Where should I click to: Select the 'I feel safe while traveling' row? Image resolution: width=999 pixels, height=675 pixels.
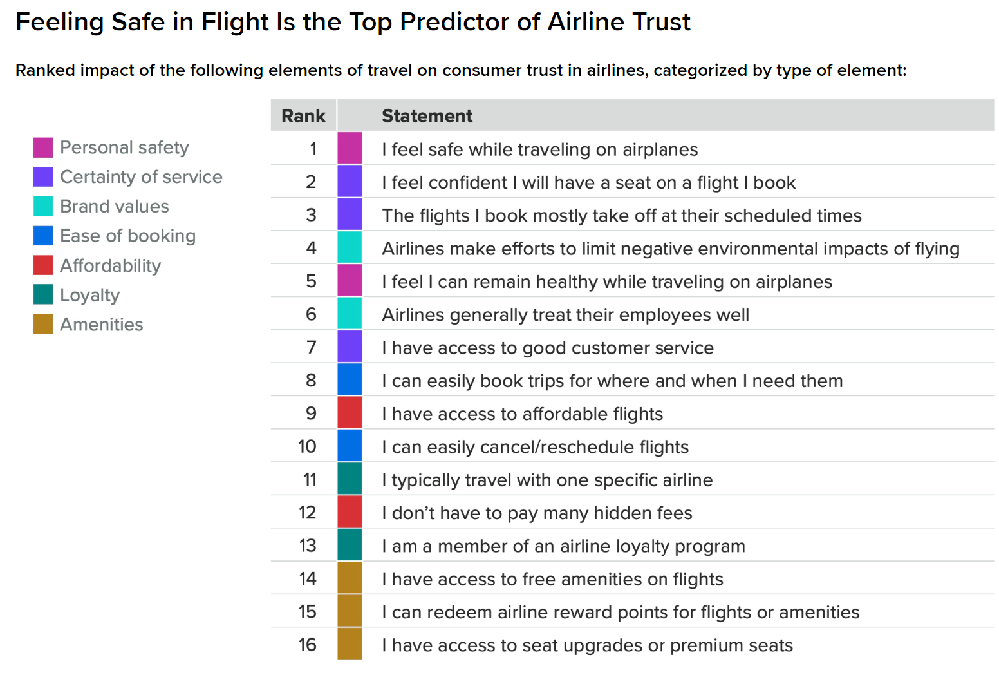539,149
